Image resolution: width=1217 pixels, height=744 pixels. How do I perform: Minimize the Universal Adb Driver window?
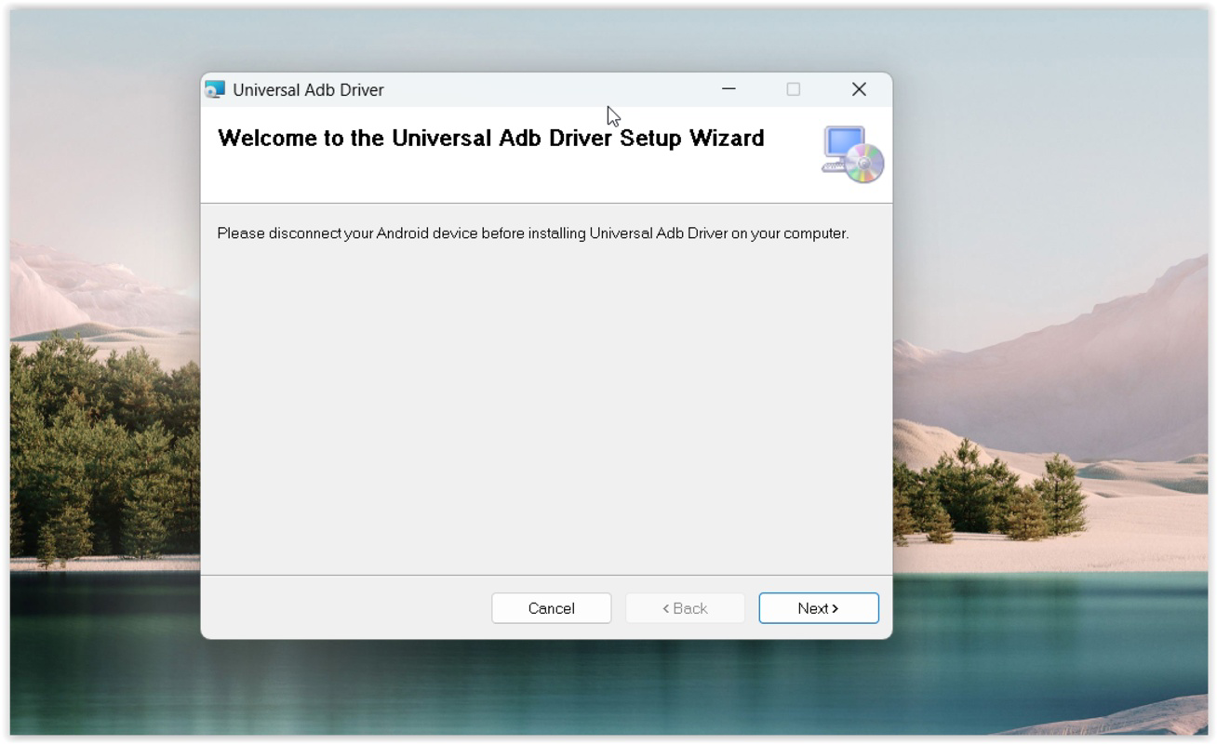729,89
